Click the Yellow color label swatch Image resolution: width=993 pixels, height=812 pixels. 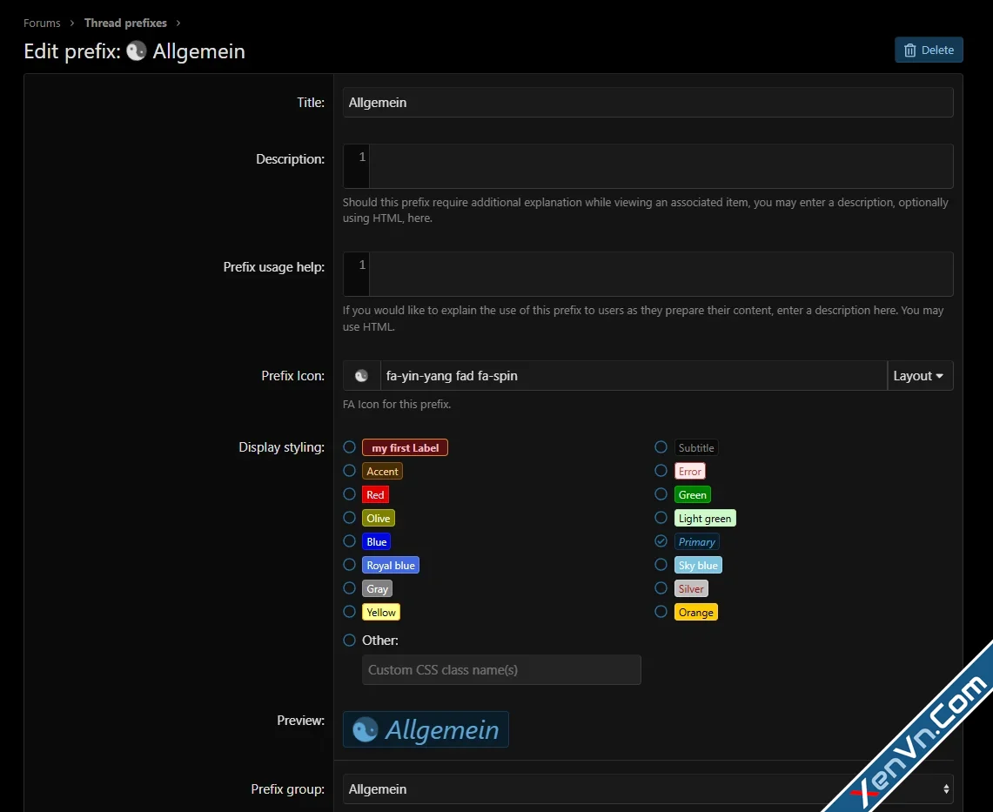coord(381,612)
